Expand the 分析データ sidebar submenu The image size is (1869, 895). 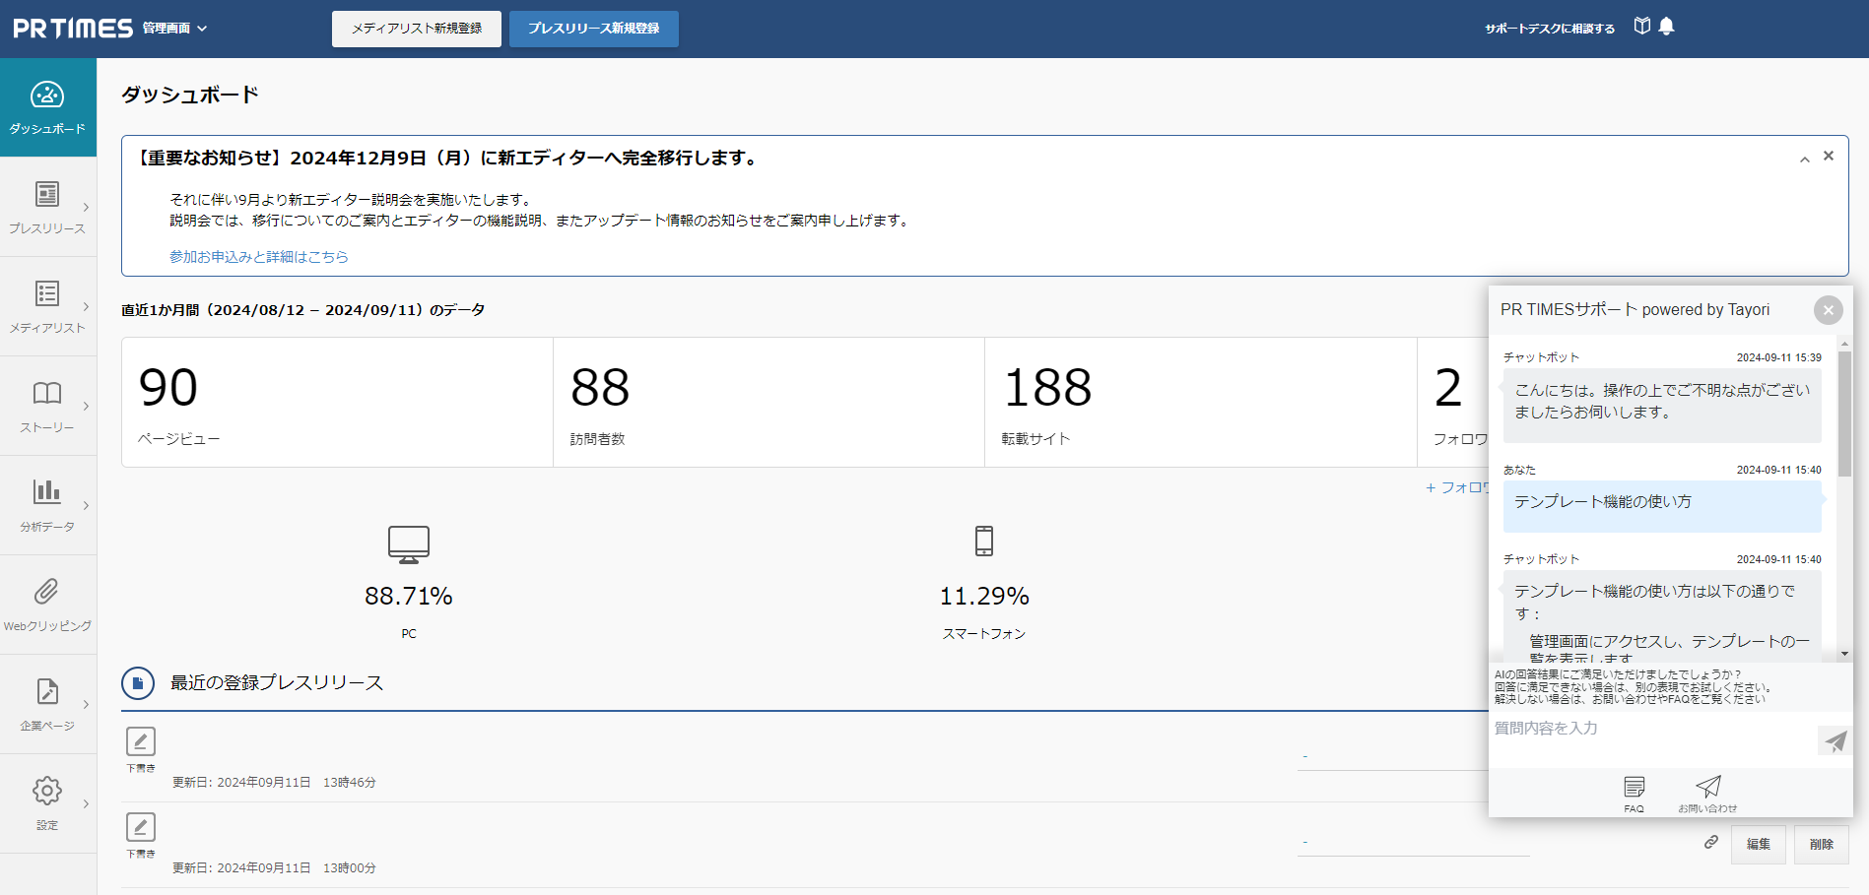click(86, 505)
